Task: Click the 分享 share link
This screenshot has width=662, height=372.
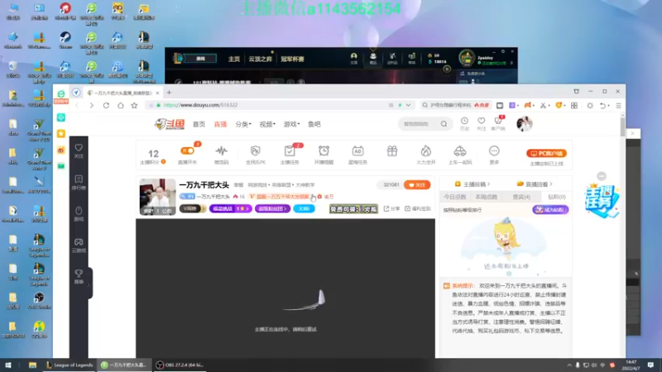Action: pos(391,208)
